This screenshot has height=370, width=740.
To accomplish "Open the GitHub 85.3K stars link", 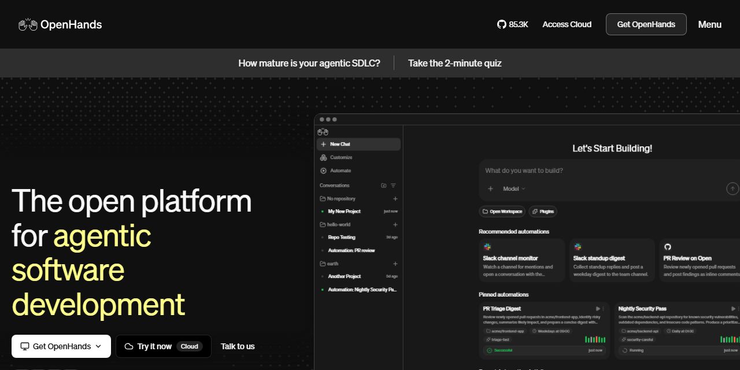I will point(513,24).
